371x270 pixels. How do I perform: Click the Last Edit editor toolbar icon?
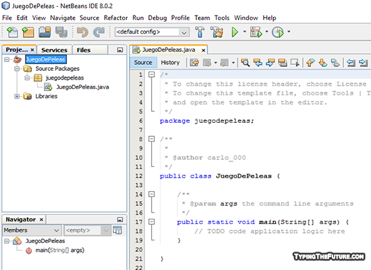(194, 63)
